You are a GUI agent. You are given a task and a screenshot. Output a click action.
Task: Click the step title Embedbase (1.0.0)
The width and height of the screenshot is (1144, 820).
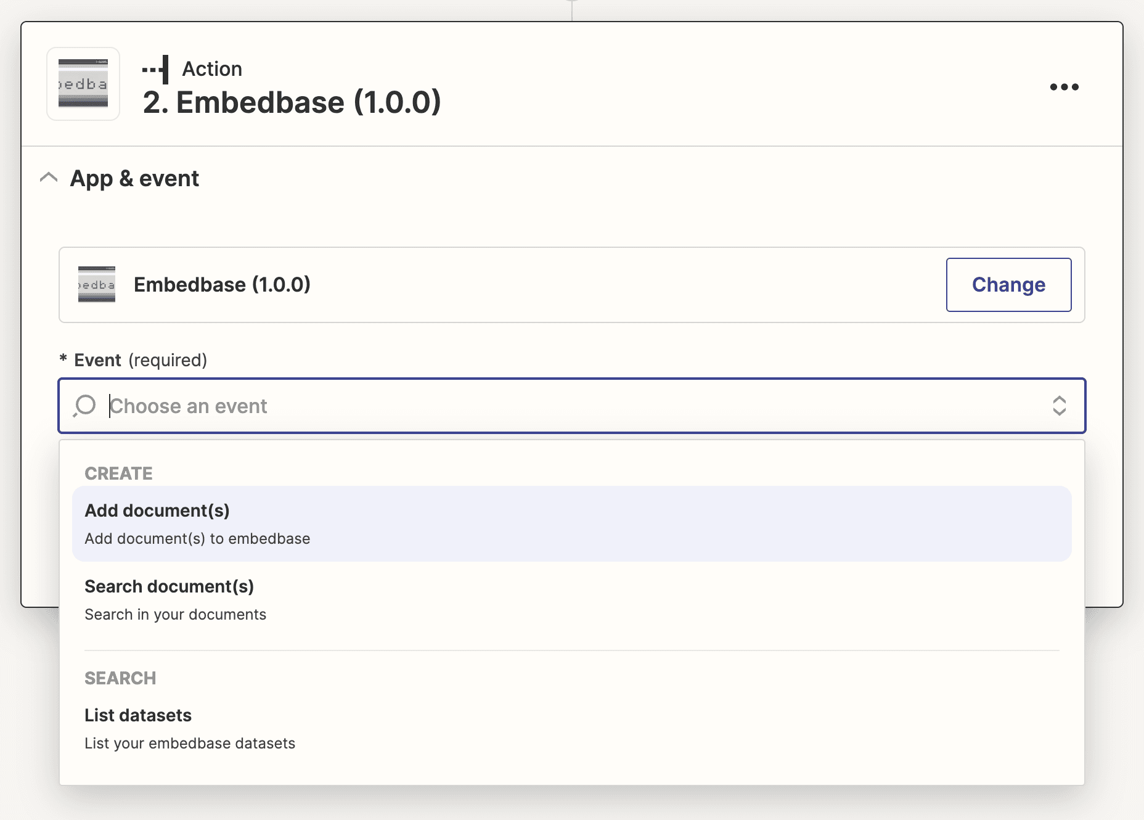[292, 102]
